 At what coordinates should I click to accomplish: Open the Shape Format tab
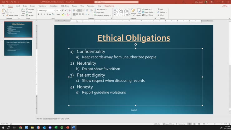[x=109, y=6]
